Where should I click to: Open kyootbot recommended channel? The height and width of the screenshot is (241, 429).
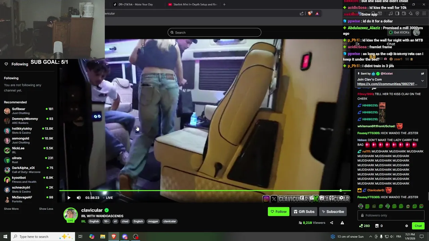pyautogui.click(x=28, y=179)
